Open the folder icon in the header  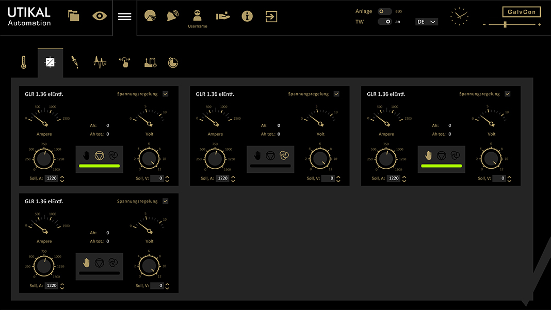pos(74,16)
